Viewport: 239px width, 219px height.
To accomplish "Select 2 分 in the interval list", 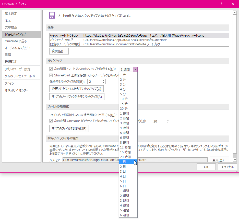I will (x=128, y=80).
